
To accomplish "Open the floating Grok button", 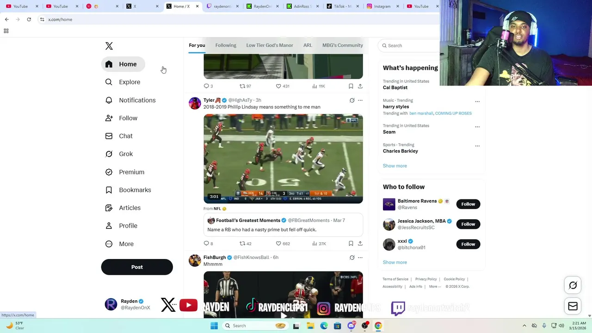I will pyautogui.click(x=573, y=285).
